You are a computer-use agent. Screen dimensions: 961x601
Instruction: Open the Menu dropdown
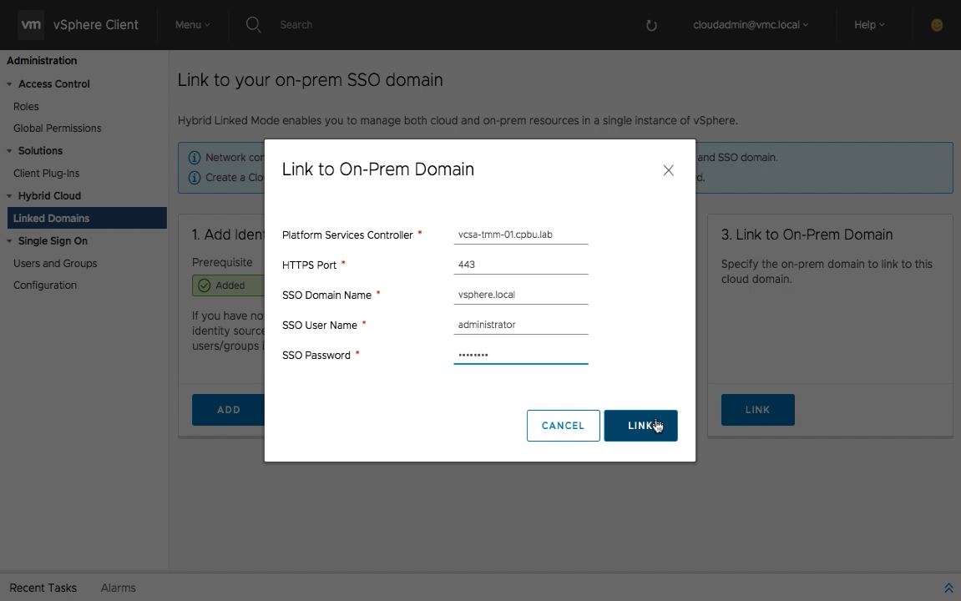[192, 25]
